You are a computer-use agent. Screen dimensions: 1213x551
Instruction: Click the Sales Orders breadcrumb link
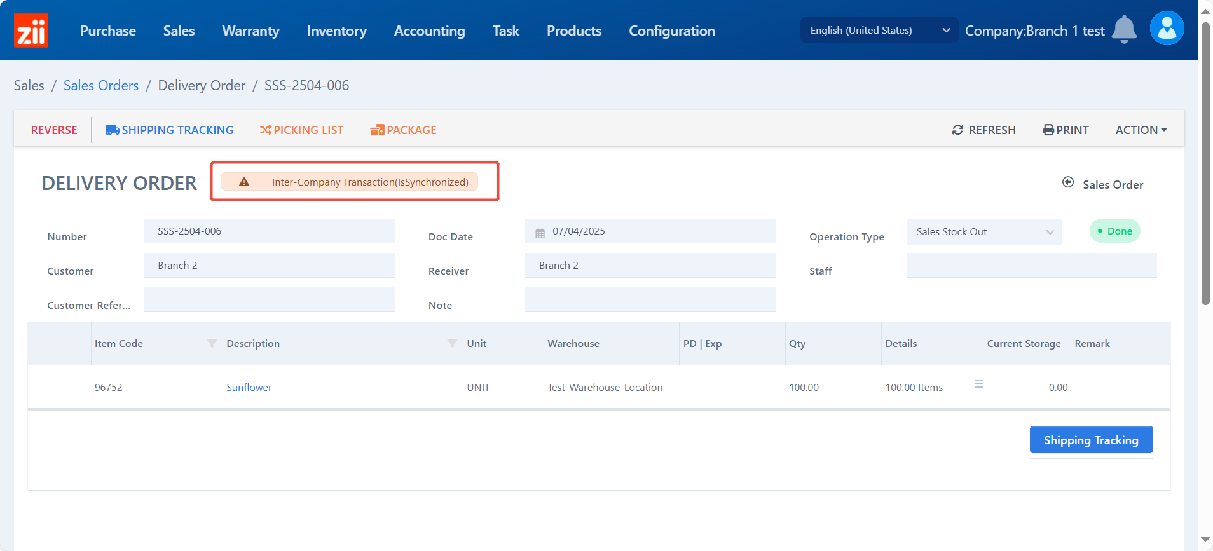(101, 86)
